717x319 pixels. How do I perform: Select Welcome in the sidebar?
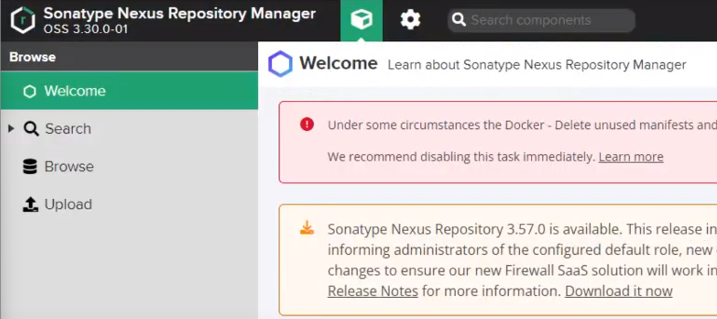pos(129,90)
